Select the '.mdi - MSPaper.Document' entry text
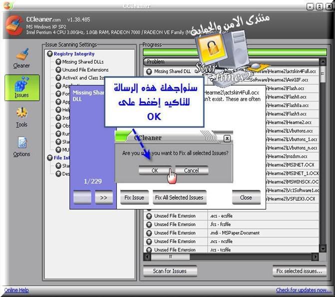This screenshot has width=335, height=297. point(235,233)
